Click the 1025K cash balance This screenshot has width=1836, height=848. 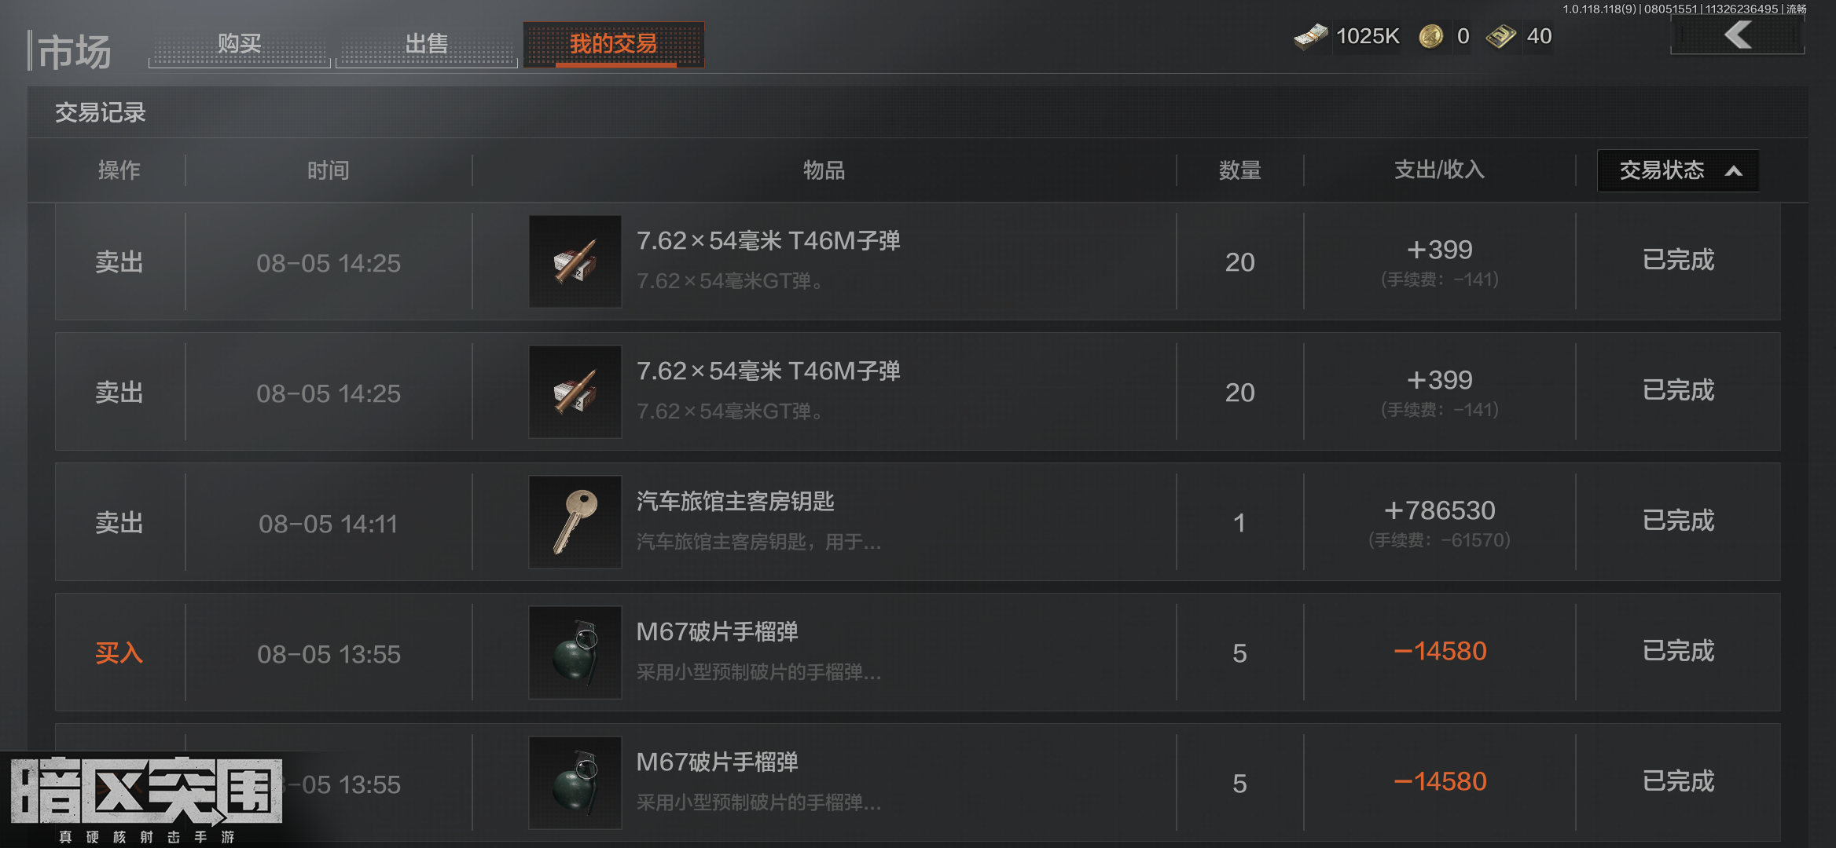pyautogui.click(x=1368, y=36)
